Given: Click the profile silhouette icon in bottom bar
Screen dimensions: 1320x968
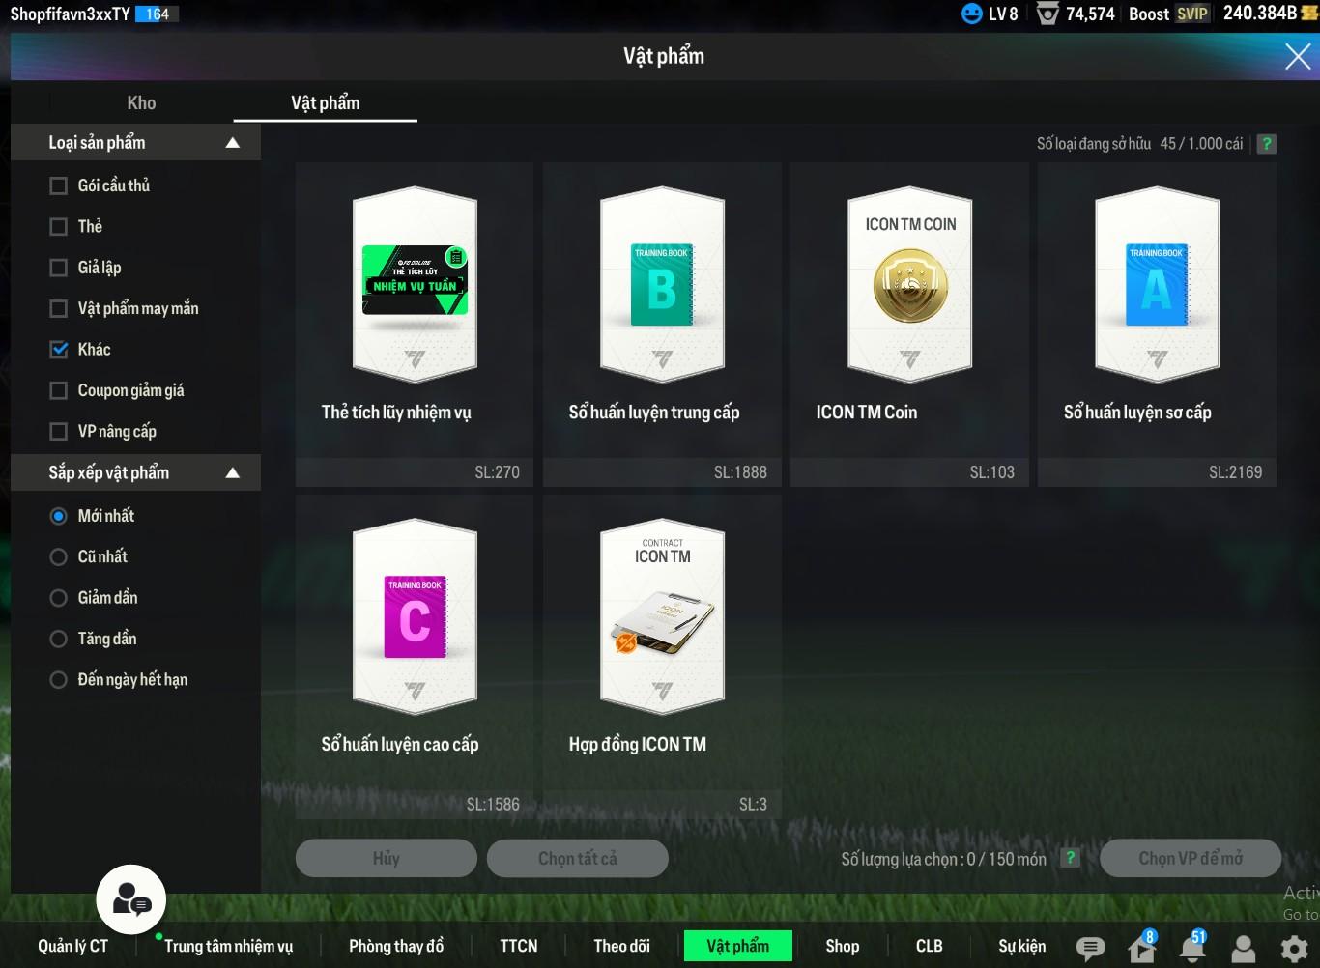Looking at the screenshot, I should coord(1244,948).
